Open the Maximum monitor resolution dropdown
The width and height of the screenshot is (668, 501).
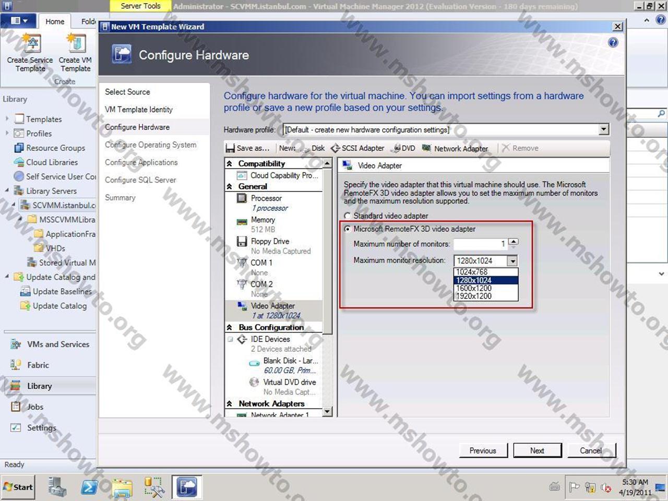(x=512, y=261)
